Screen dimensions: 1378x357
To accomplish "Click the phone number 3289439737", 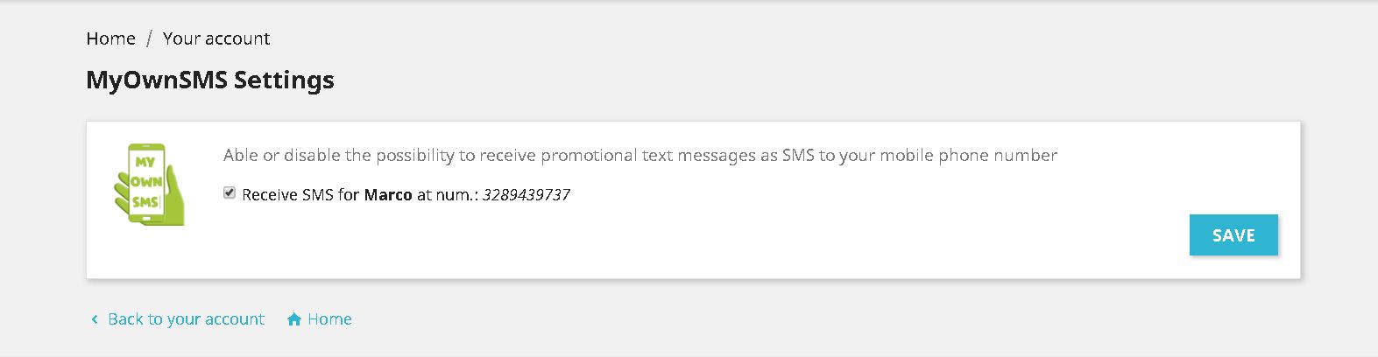I will 526,195.
